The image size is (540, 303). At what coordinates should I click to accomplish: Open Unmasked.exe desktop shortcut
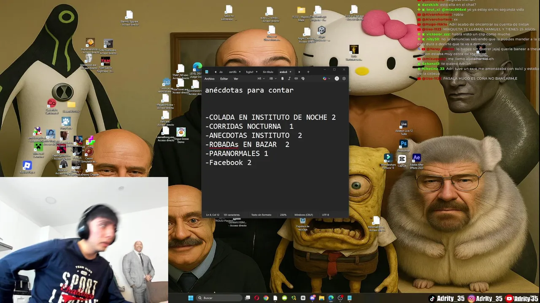pos(89,61)
